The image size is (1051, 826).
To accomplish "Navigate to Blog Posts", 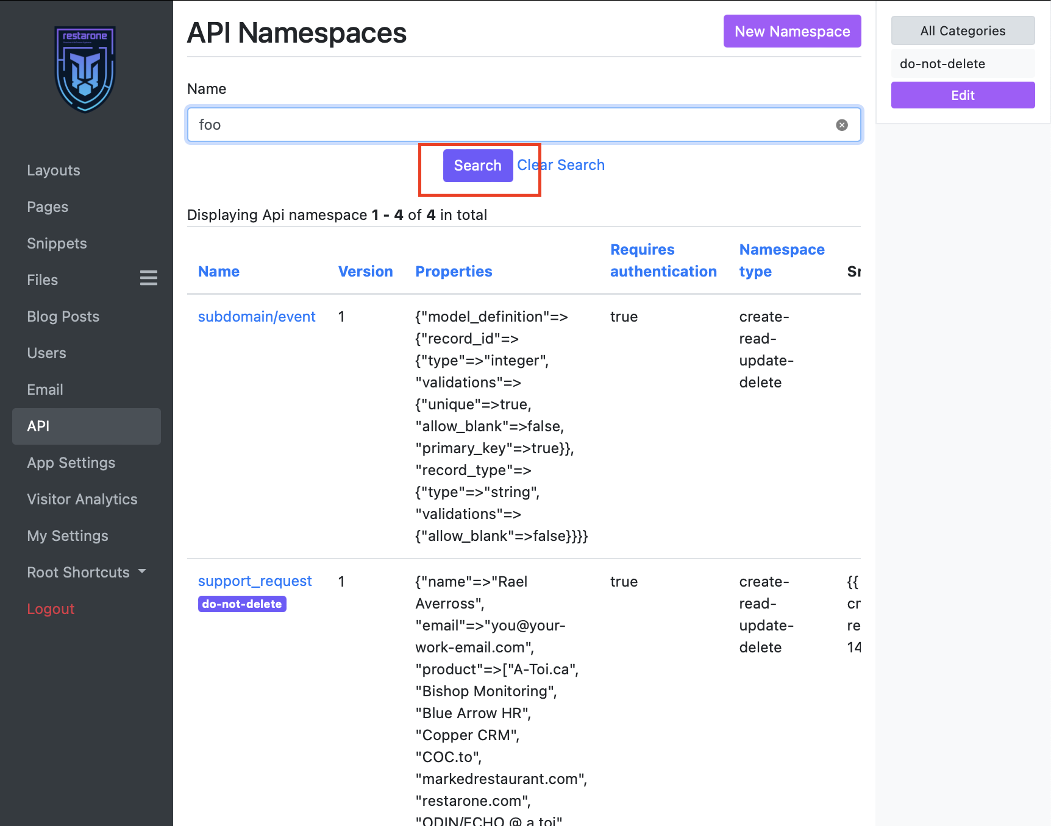I will [63, 317].
